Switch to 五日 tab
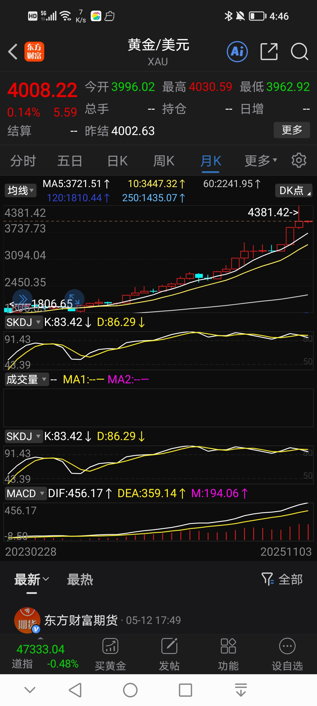Image resolution: width=317 pixels, height=706 pixels. [x=70, y=161]
